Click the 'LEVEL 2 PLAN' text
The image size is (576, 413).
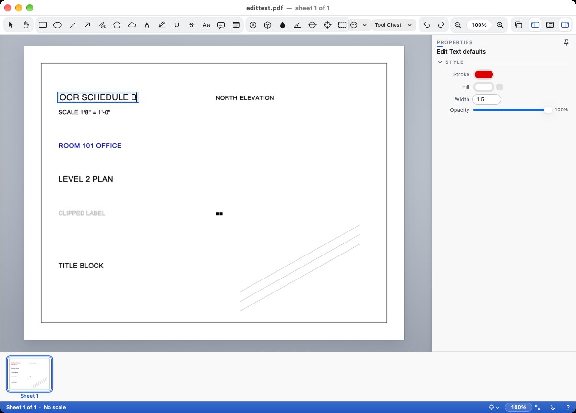tap(86, 179)
